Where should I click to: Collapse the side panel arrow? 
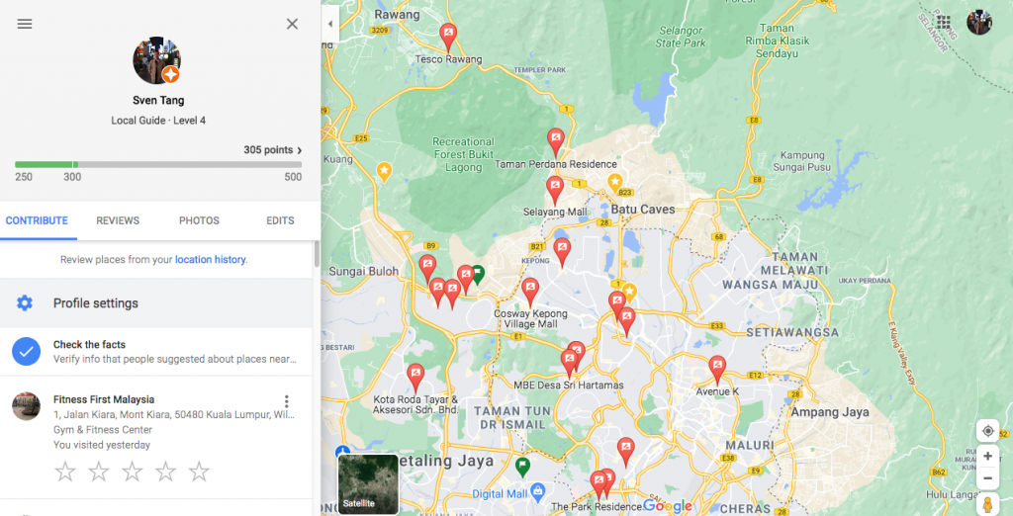[330, 23]
